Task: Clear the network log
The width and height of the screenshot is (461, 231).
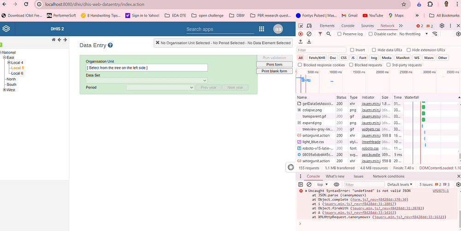Action: coord(309,34)
